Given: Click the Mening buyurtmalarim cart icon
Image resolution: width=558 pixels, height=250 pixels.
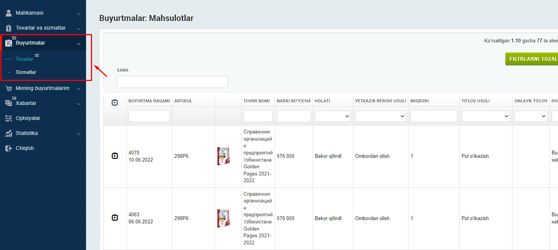Looking at the screenshot, I should tap(9, 88).
